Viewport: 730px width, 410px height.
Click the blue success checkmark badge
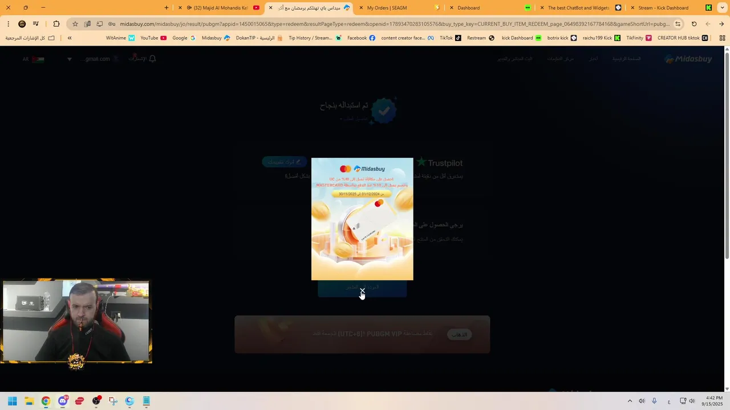tap(384, 111)
